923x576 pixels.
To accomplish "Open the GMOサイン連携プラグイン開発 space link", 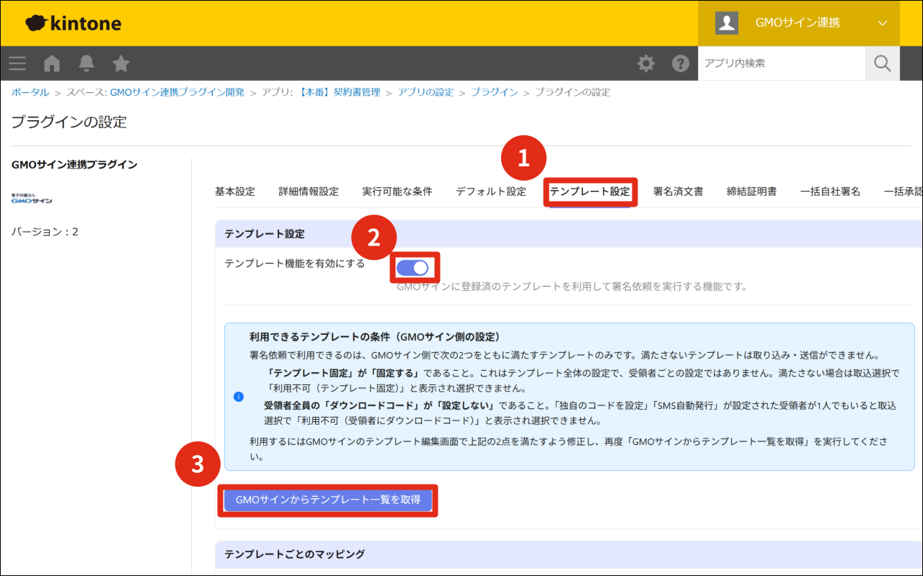I will (177, 92).
